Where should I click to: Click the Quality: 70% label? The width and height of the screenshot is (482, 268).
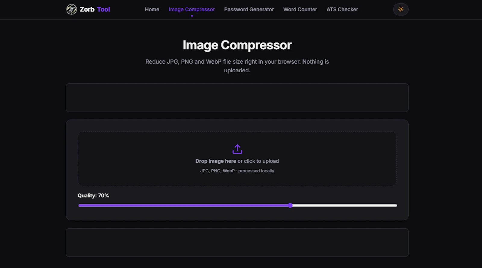click(x=93, y=195)
